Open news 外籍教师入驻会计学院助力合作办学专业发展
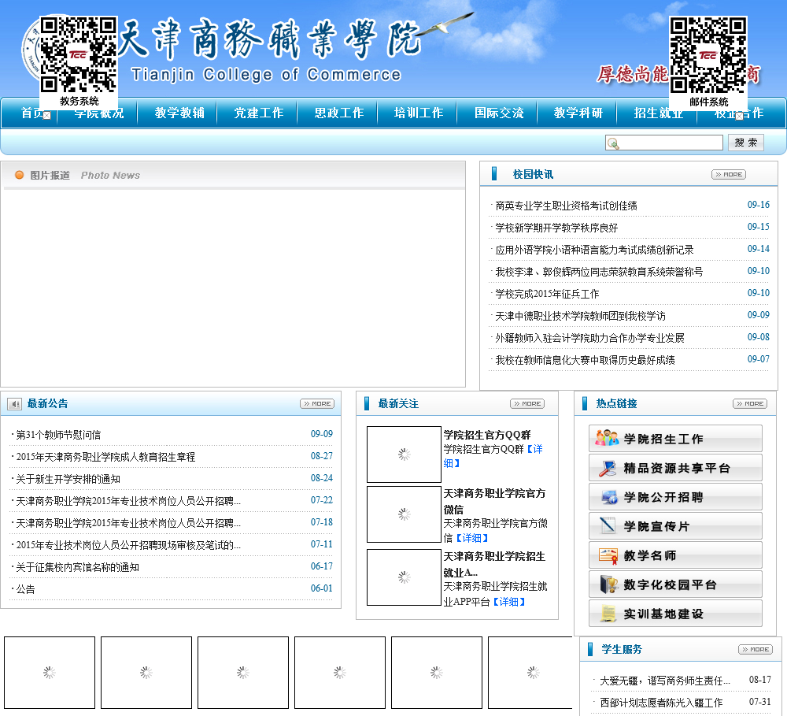 (x=589, y=338)
